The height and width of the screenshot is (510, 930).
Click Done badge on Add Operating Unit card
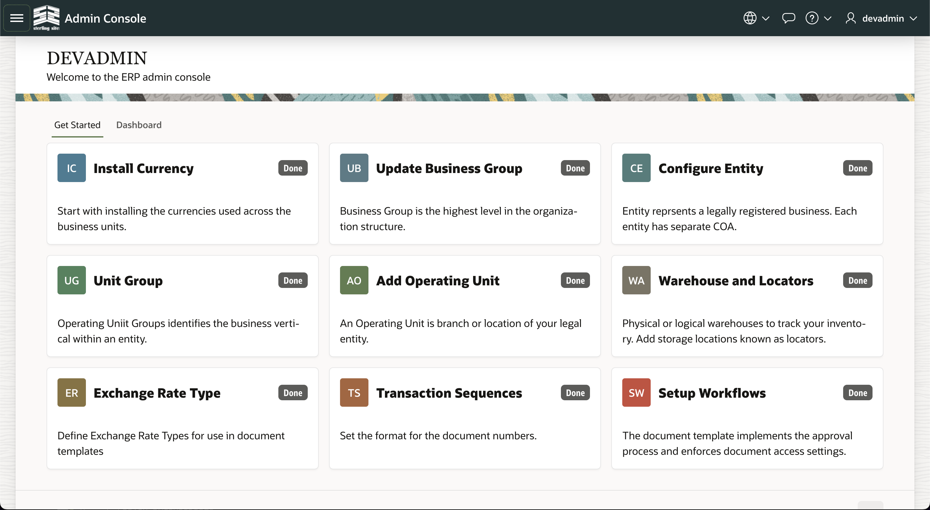coord(575,280)
